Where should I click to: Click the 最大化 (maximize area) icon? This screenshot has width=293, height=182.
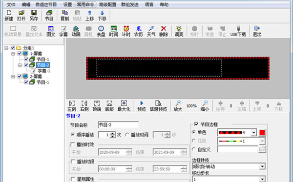coord(124,106)
